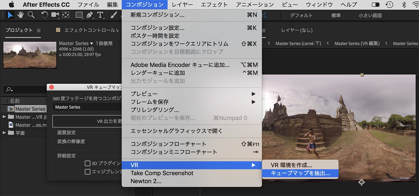This screenshot has height=196, width=419.
Task: Expand the Master ...VR folder
Action: 4,117
